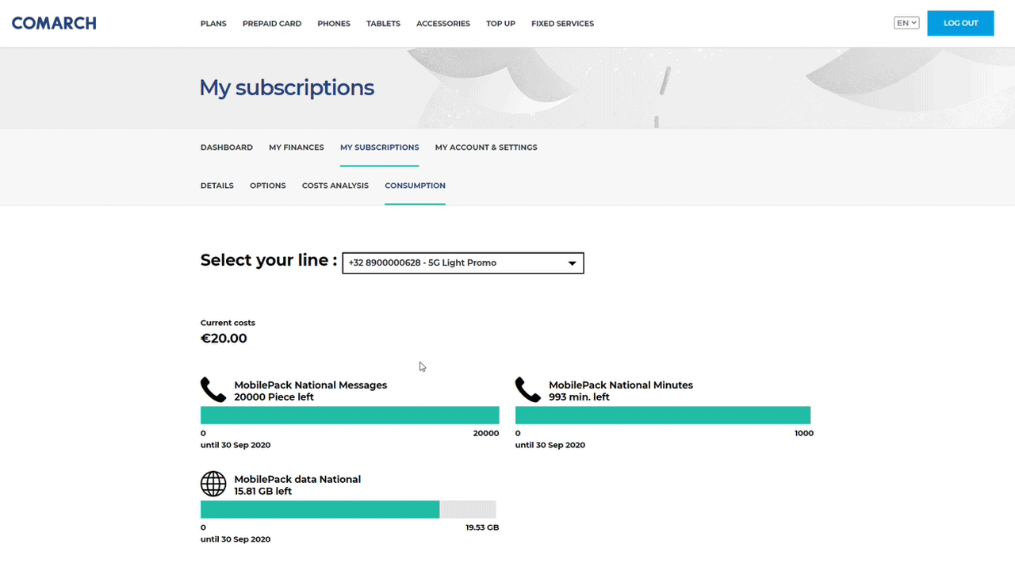Open My Account & Settings tab
The image size is (1015, 571).
click(486, 148)
